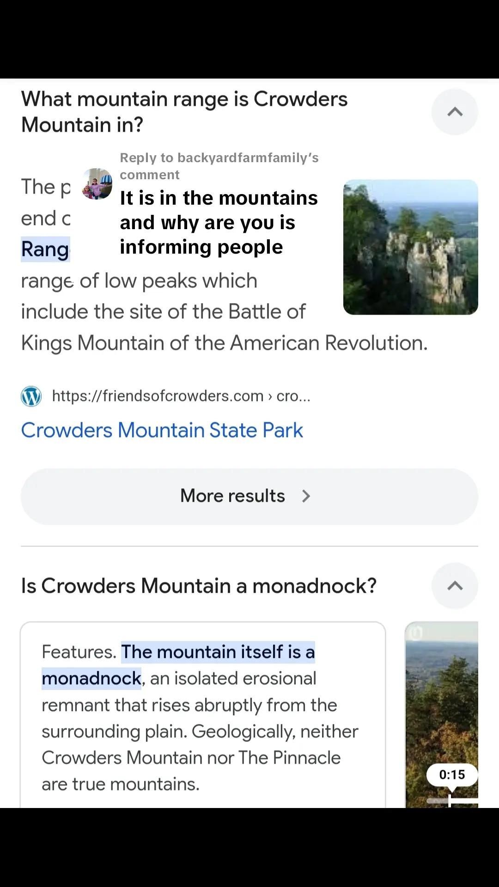Open the Crowders Mountain State Park link
The height and width of the screenshot is (887, 499).
[162, 430]
